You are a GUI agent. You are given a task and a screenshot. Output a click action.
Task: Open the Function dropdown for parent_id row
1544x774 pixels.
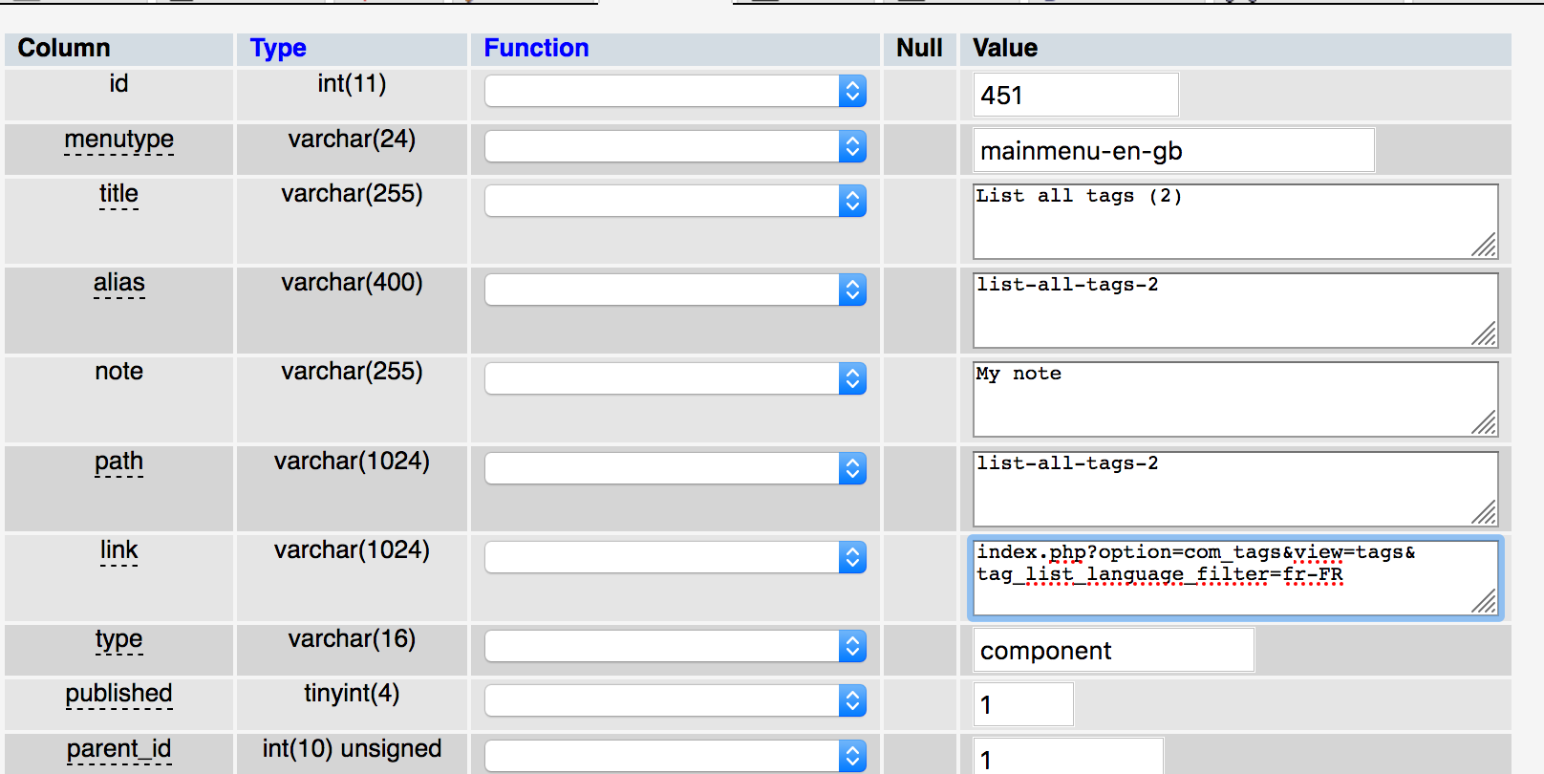[675, 756]
